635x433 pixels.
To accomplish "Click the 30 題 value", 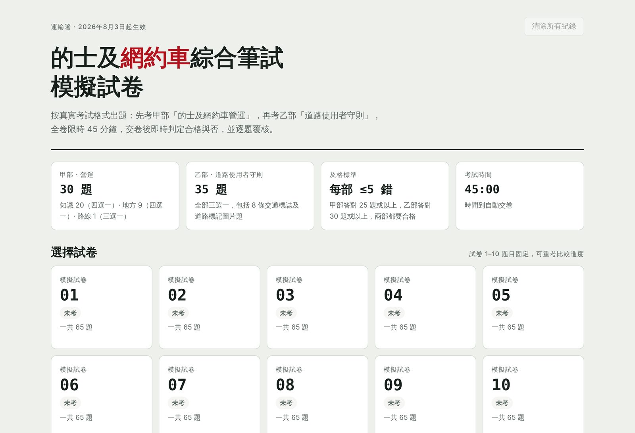I will [x=76, y=189].
